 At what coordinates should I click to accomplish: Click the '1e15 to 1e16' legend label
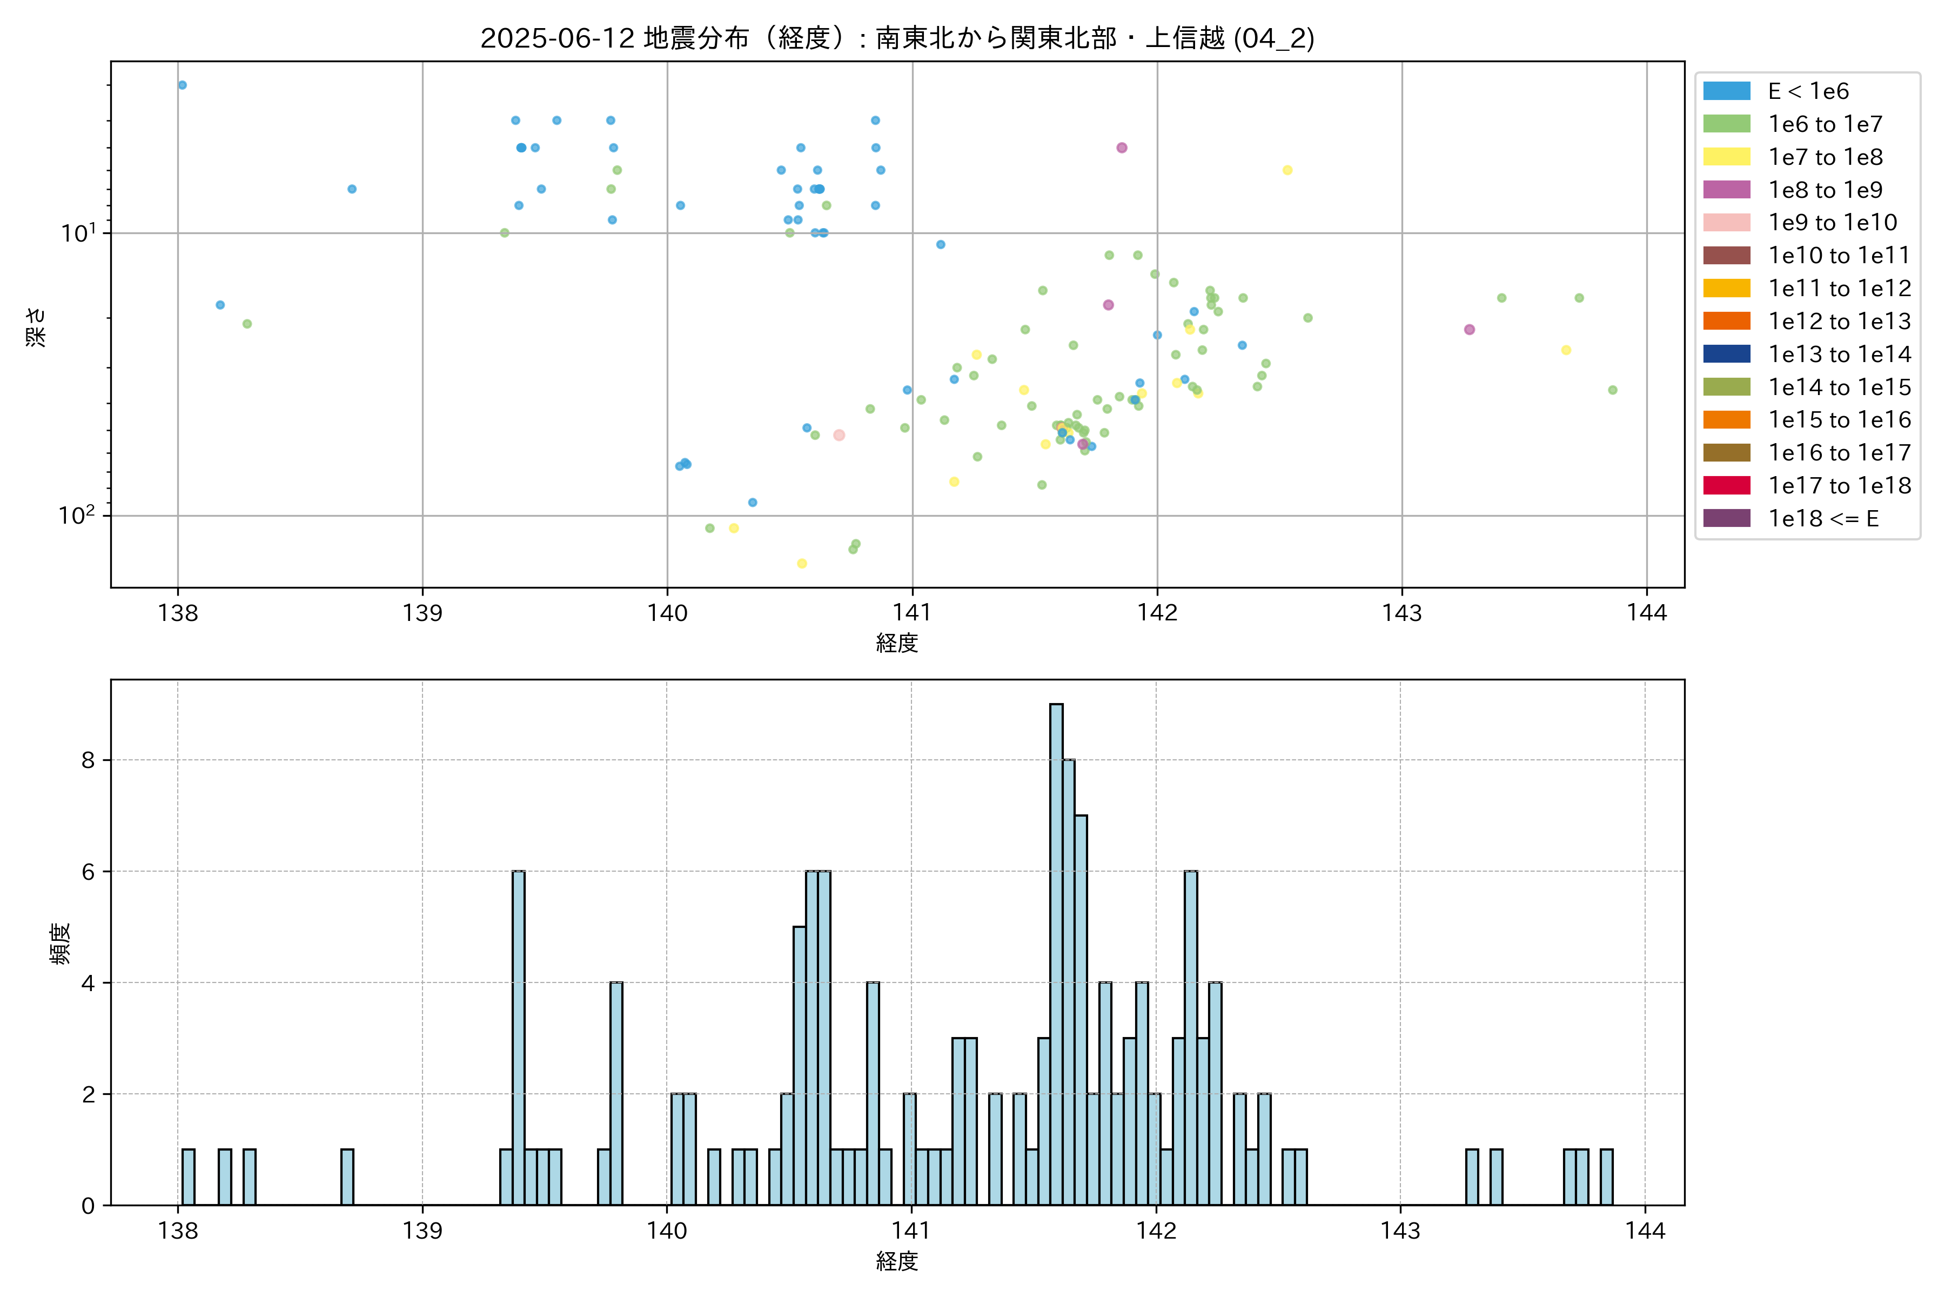point(1839,420)
